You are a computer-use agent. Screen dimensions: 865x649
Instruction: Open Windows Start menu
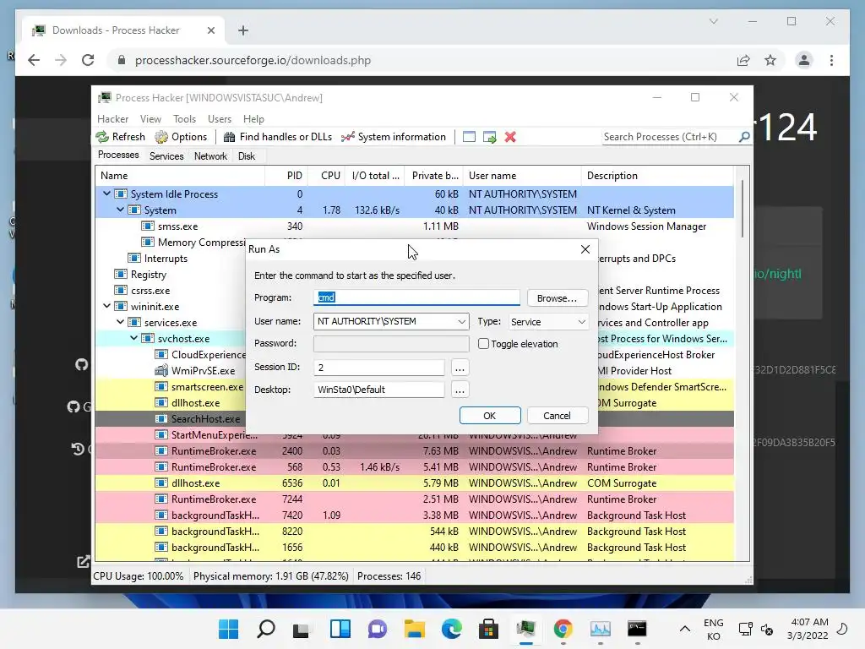(x=228, y=629)
